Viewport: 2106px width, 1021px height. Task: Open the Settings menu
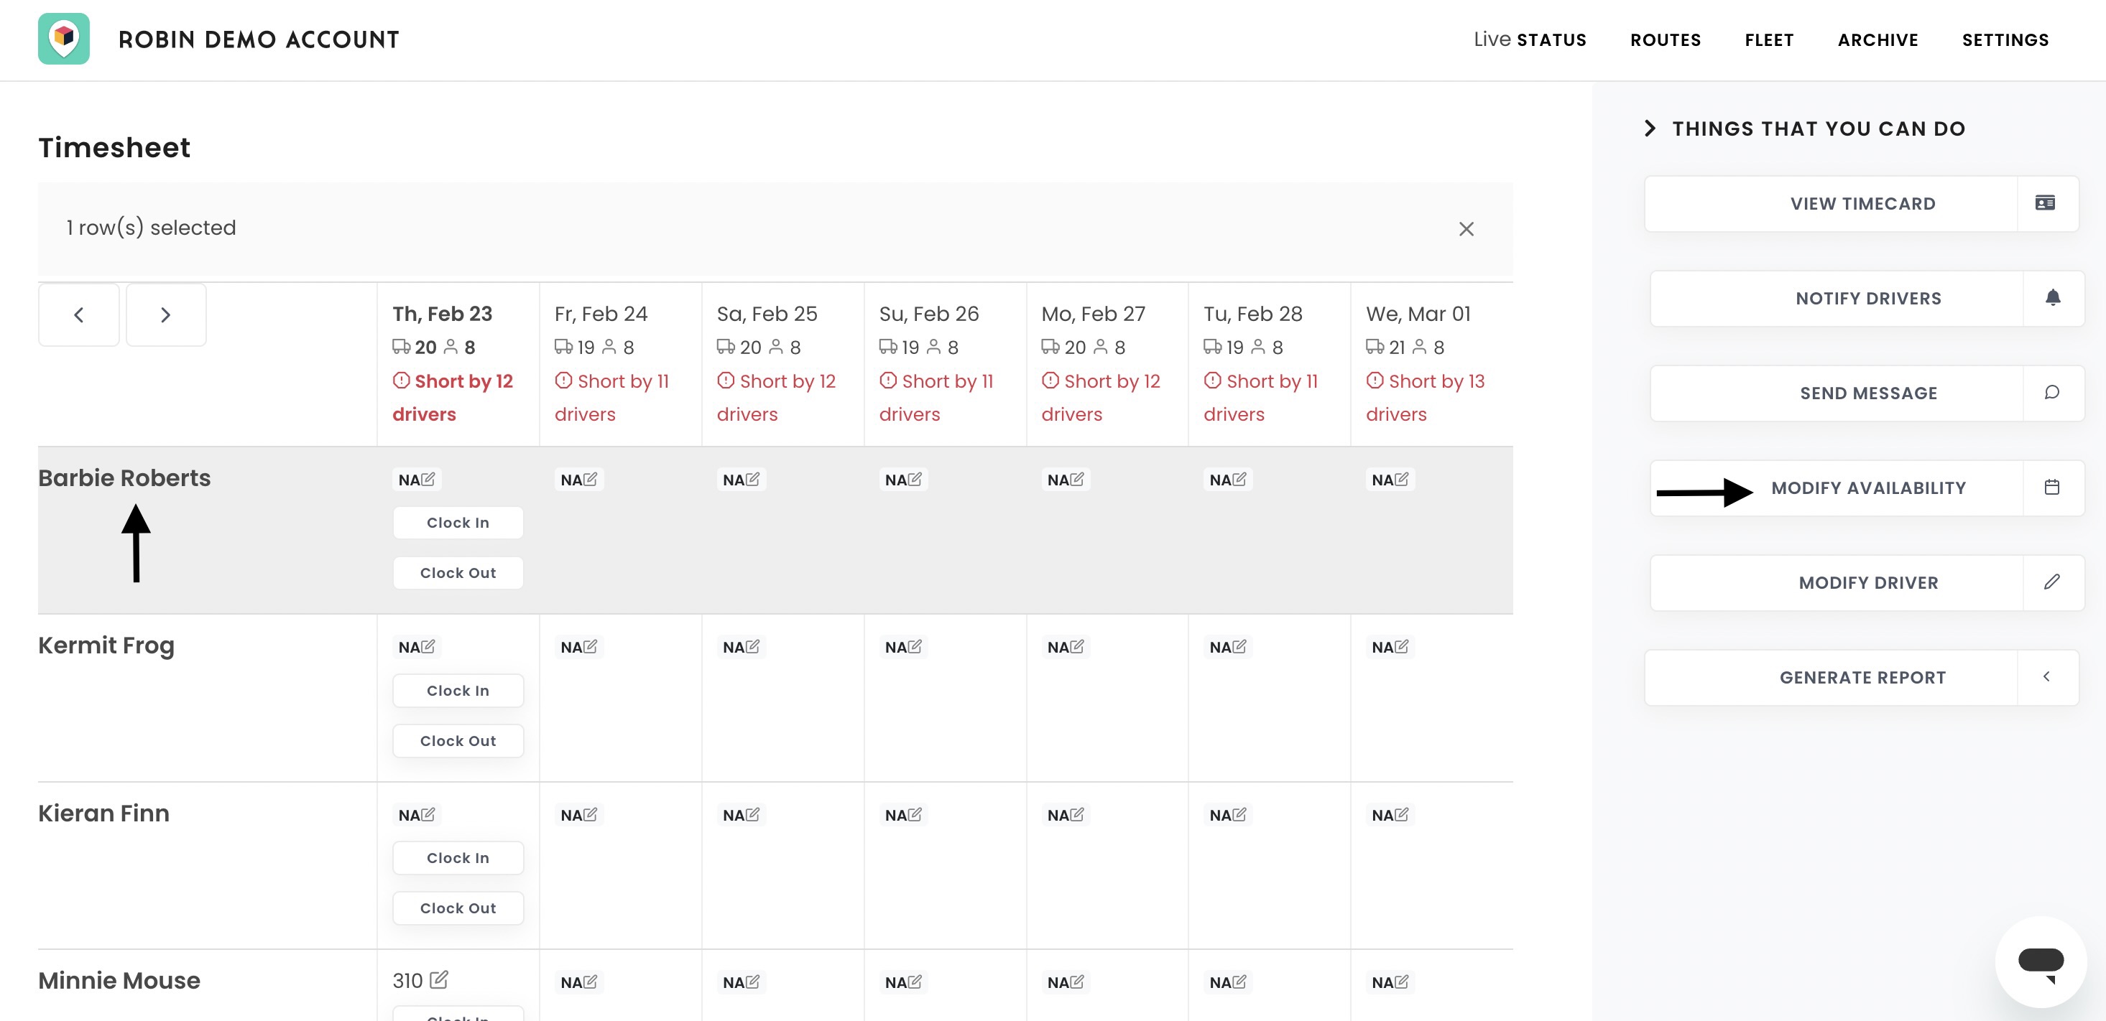pyautogui.click(x=2005, y=39)
